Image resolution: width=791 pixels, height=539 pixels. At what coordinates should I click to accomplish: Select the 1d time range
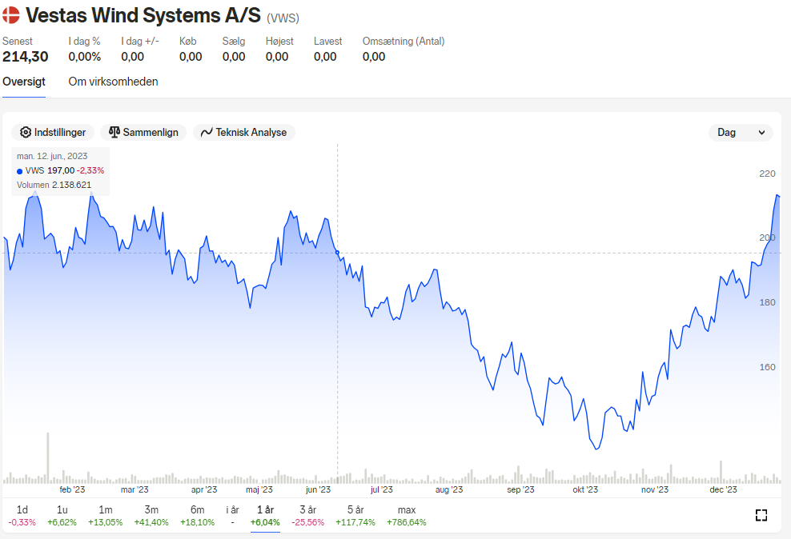tap(22, 515)
